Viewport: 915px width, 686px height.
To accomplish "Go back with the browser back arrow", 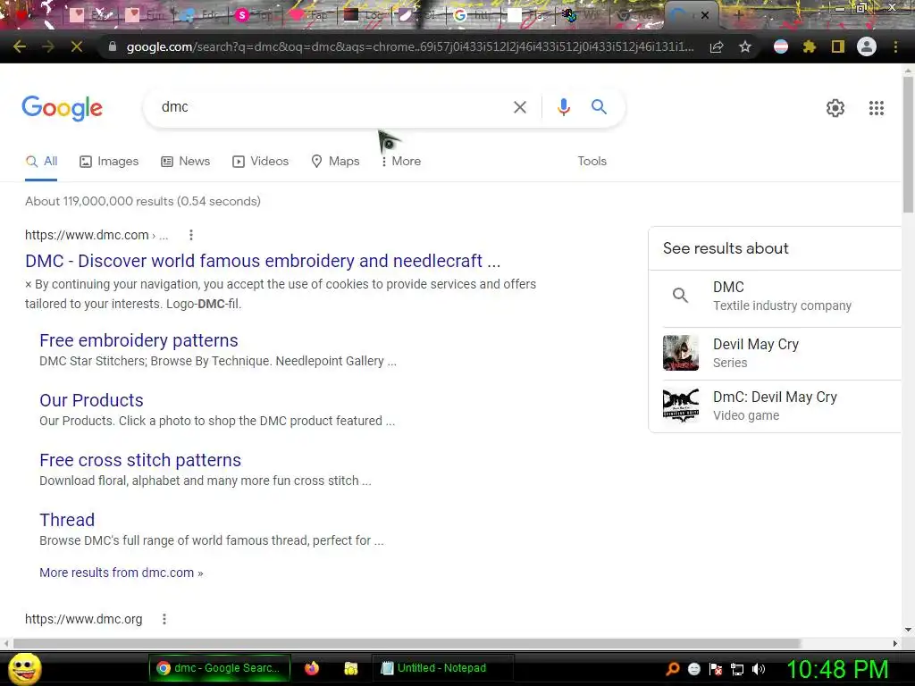I will 20,46.
